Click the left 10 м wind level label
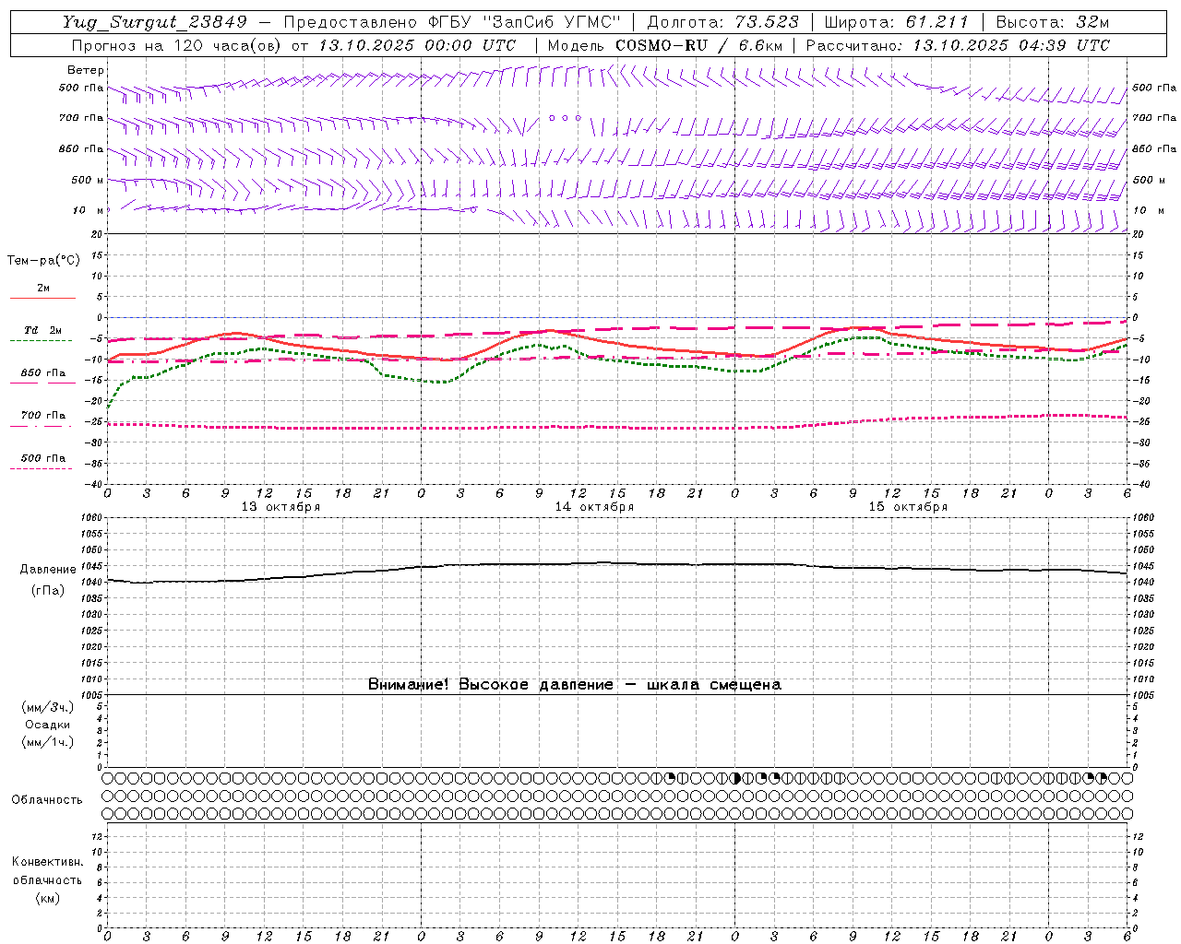The height and width of the screenshot is (944, 1181). coord(88,210)
